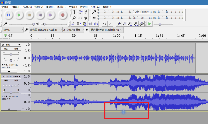The height and width of the screenshot is (124, 208).
Task: Click the Zoom In magnifier icon
Action: pos(119,24)
